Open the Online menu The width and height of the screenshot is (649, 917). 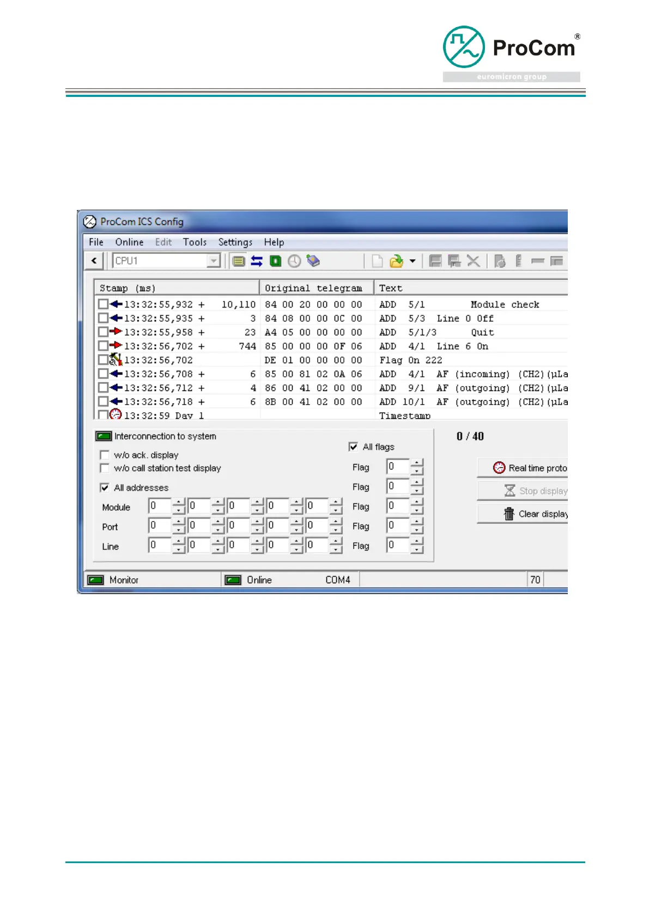(129, 242)
